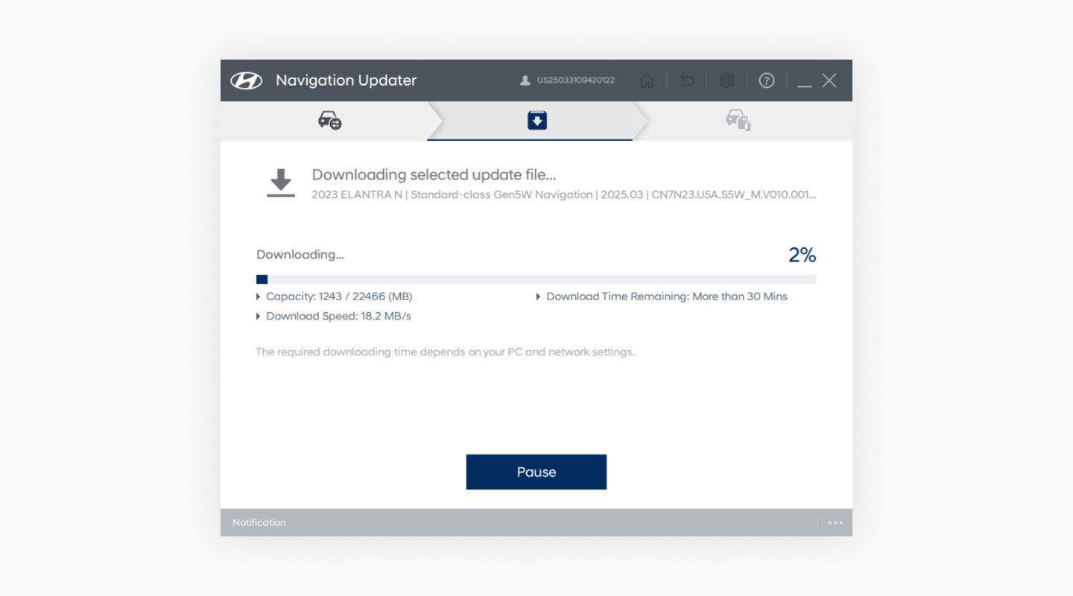Minimize the Navigation Updater window
This screenshot has height=596, width=1073.
(x=804, y=82)
